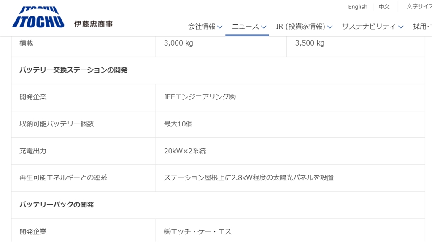Click the 20kW×2系統 charging output cell

pos(185,151)
